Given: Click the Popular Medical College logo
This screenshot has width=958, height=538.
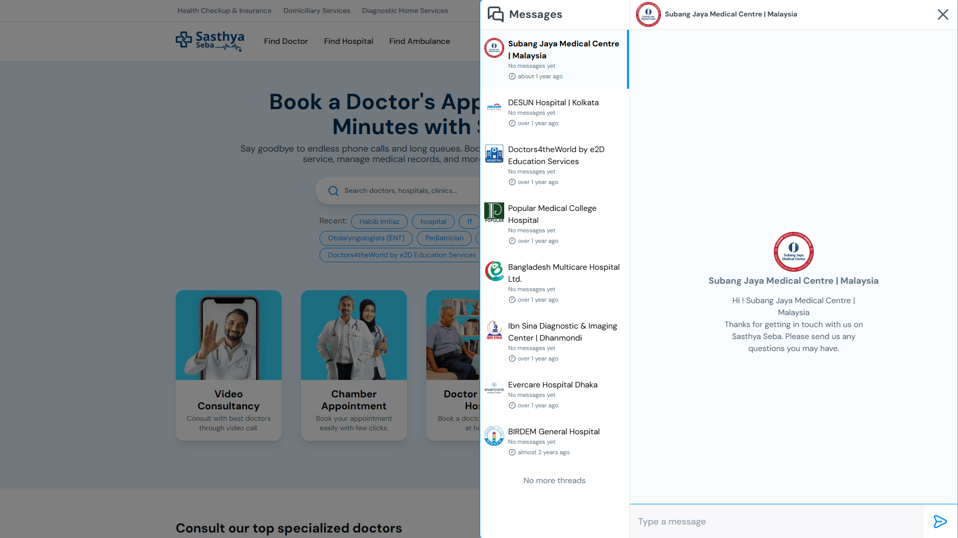Looking at the screenshot, I should (494, 212).
